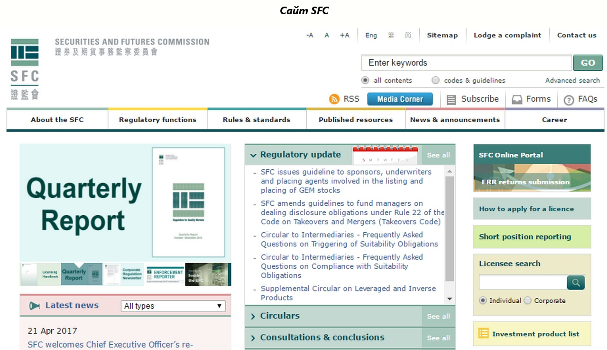Open Circular on Triggering of Suitability Obligations
607x350 pixels.
pyautogui.click(x=349, y=239)
